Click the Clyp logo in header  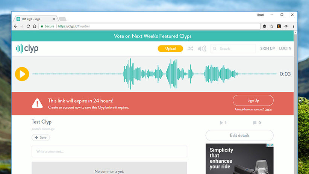27,48
